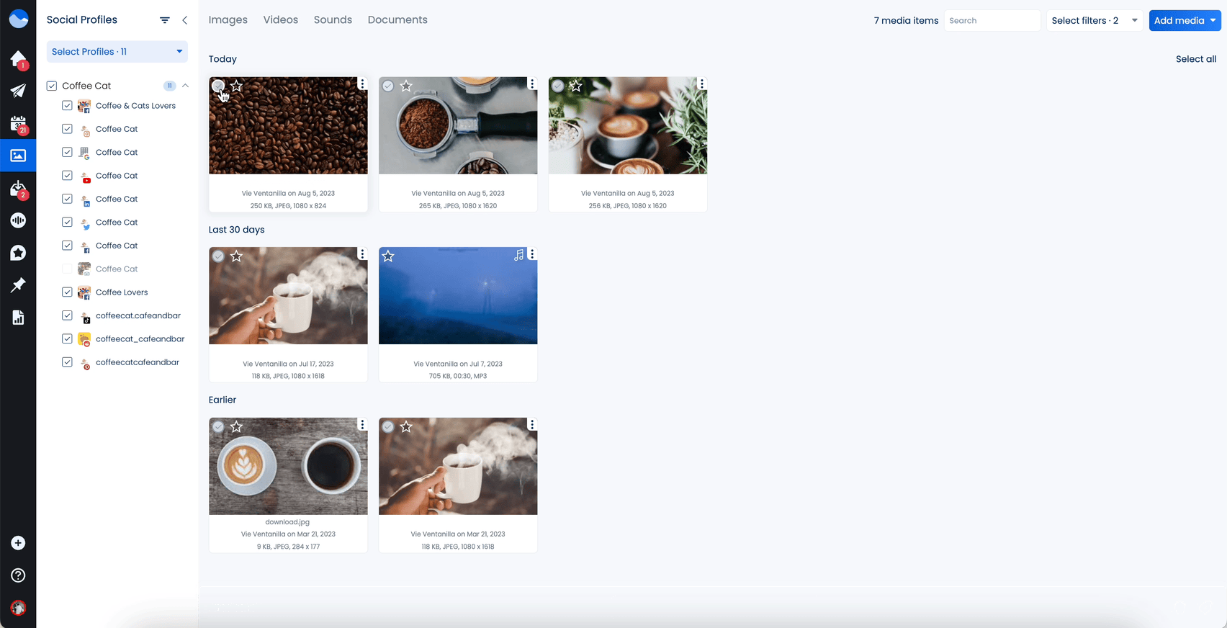Viewport: 1227px width, 628px height.
Task: Click the download.jpg file name
Action: coord(287,522)
